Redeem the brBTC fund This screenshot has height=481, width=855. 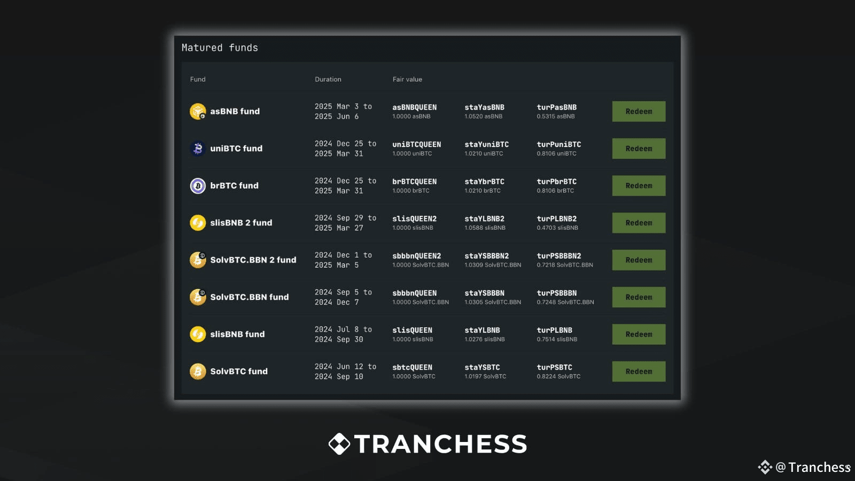tap(639, 185)
